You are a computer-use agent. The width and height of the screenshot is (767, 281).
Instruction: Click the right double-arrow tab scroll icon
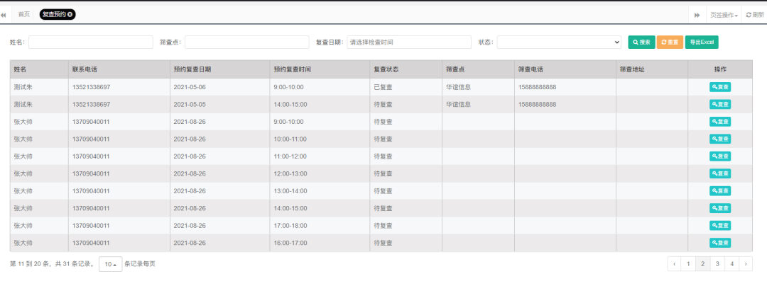[x=697, y=15]
